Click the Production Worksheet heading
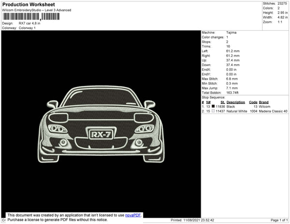Image resolution: width=290 pixels, height=224 pixels. point(29,5)
